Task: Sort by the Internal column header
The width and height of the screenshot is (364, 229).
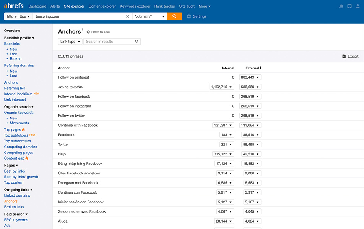Action: pos(228,68)
